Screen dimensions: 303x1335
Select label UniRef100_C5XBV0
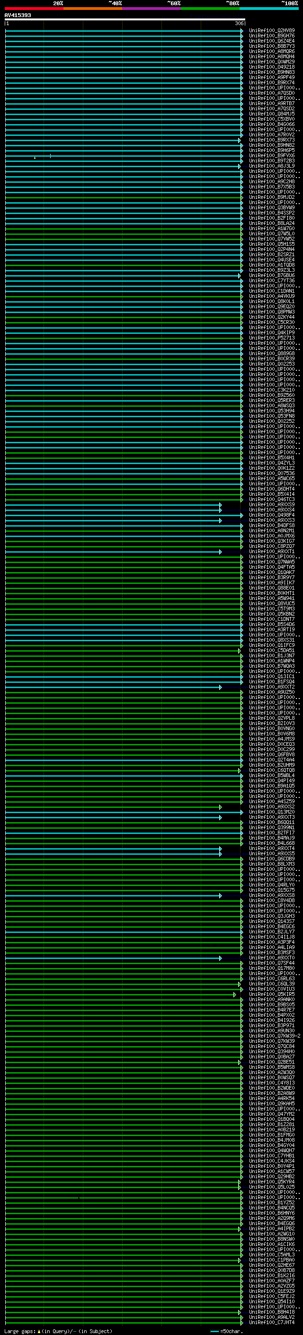point(272,119)
